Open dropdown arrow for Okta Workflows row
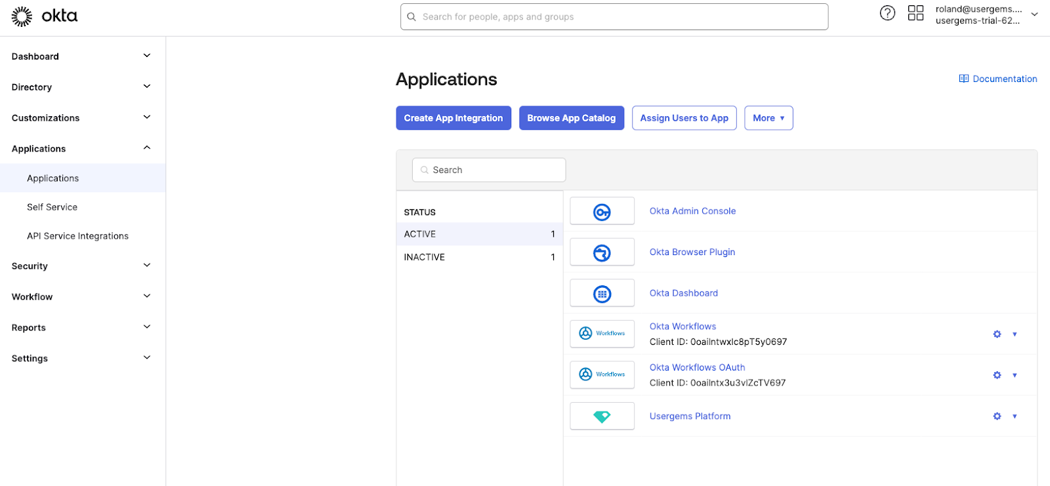The image size is (1050, 486). pos(1015,334)
